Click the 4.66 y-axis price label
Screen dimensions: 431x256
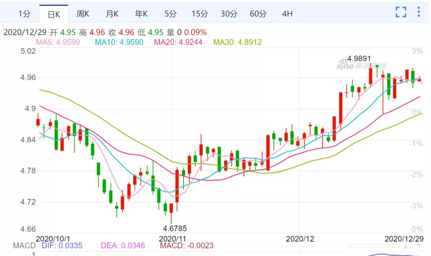pos(28,229)
